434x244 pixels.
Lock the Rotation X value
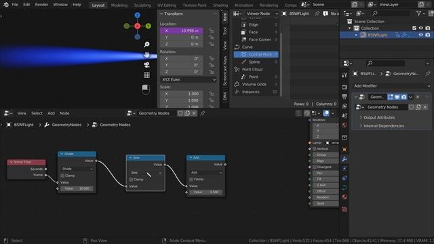[x=211, y=58]
